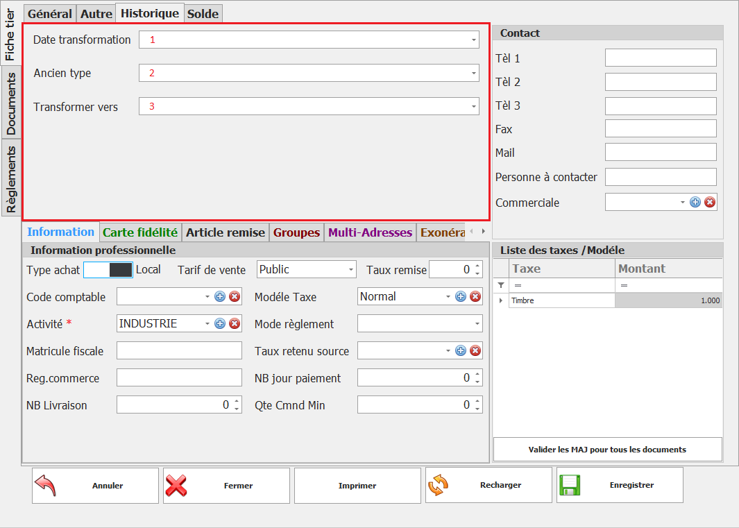Click the Matricule fiscale input field
The height and width of the screenshot is (528, 739).
[x=179, y=351]
